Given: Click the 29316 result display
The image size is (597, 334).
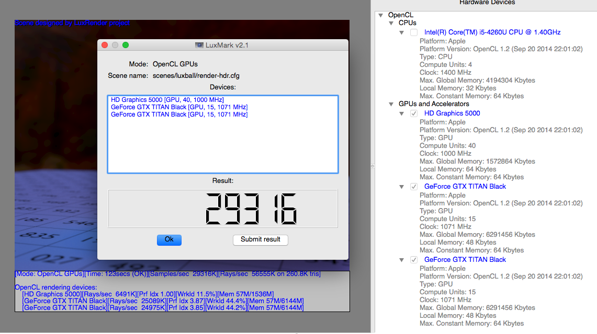Looking at the screenshot, I should [x=223, y=209].
